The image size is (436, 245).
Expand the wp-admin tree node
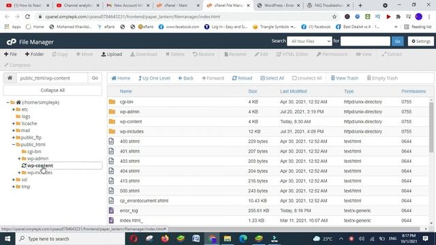19,159
